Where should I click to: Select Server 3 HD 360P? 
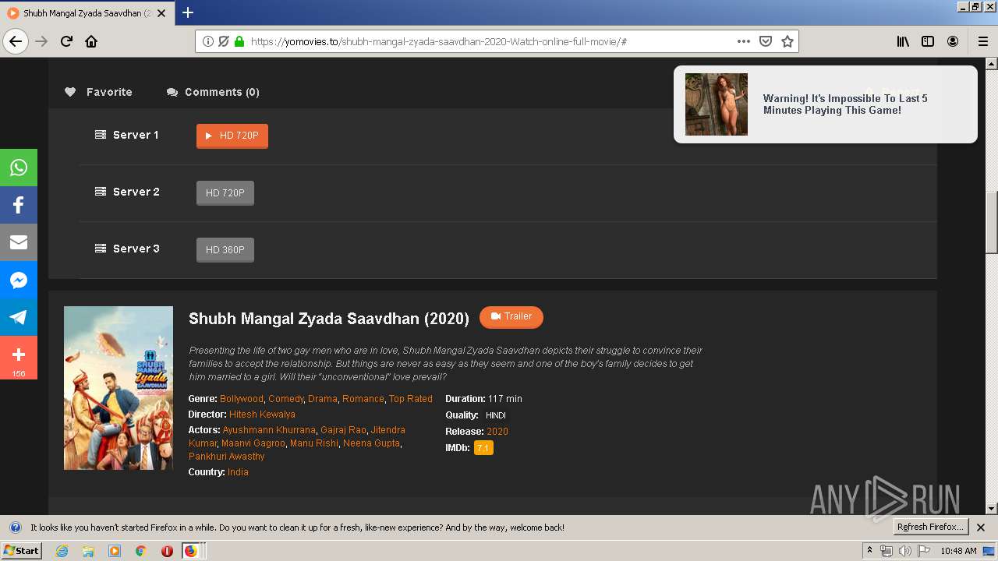coord(225,249)
